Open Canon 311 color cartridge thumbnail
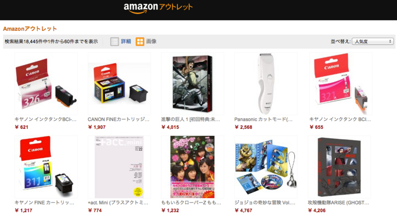The height and width of the screenshot is (216, 397). pos(46,167)
